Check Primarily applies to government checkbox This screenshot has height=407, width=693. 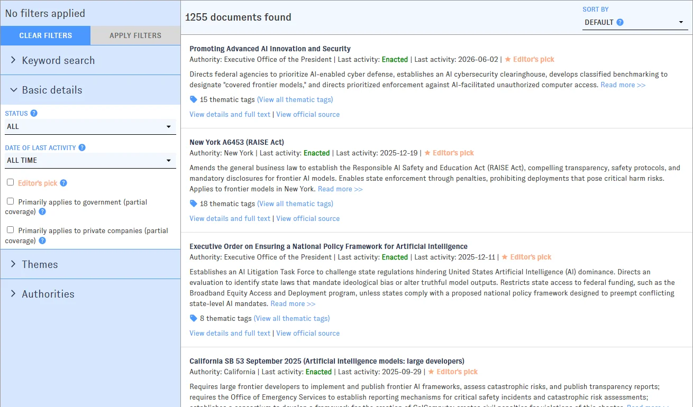[x=11, y=201]
